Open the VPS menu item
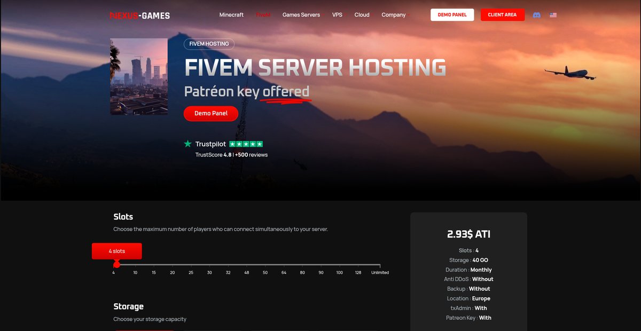 tap(337, 15)
